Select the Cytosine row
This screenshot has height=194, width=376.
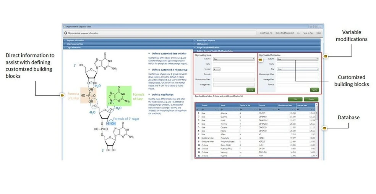click(255, 128)
